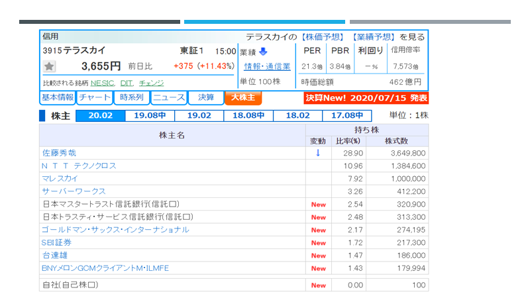Image resolution: width=530 pixels, height=298 pixels.
Task: Open shareholder 佐藤秀哉 link
Action: [x=59, y=153]
